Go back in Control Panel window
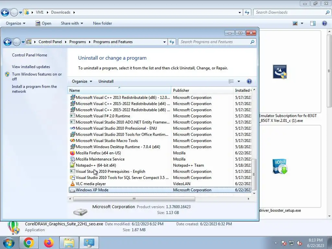The width and height of the screenshot is (332, 249). click(x=7, y=42)
